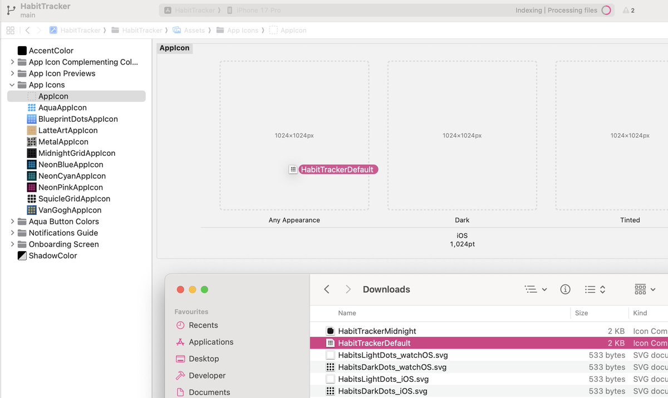668x398 pixels.
Task: Click the Any Appearance image well
Action: point(294,135)
